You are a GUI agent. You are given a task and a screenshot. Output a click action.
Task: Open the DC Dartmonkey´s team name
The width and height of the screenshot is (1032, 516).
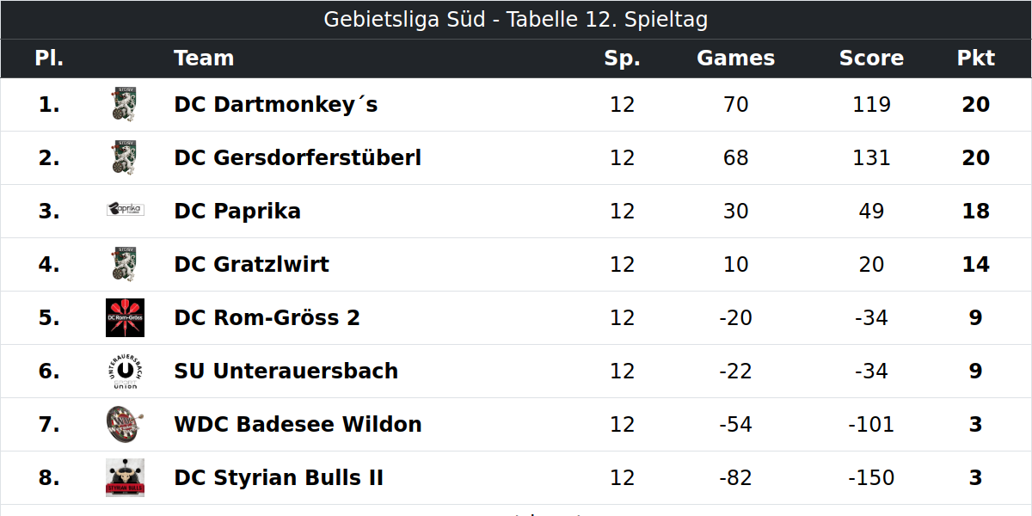(x=276, y=105)
